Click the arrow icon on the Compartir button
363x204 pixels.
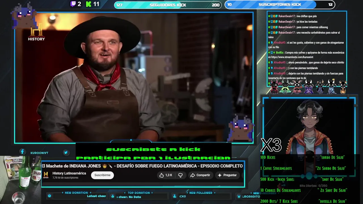193,175
